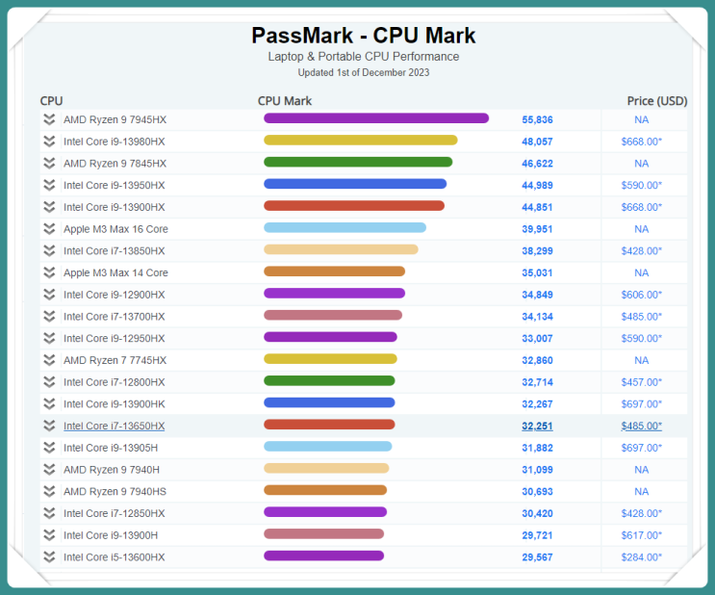
Task: Expand Apple M3 Max 16 Core details
Action: 49,229
